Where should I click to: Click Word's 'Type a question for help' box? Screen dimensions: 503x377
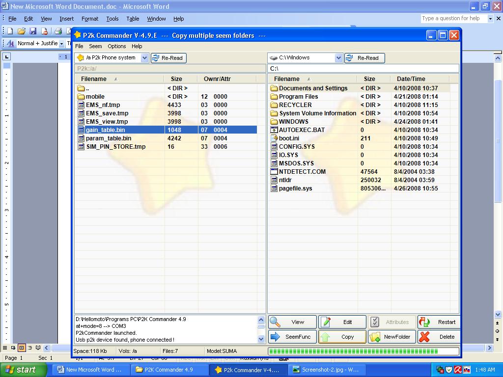point(453,19)
